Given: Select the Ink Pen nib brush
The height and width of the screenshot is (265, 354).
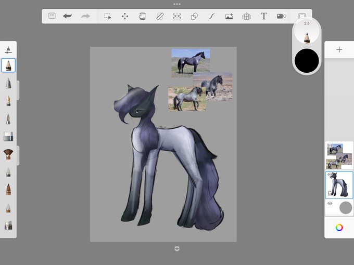Looking at the screenshot, I should (x=8, y=101).
